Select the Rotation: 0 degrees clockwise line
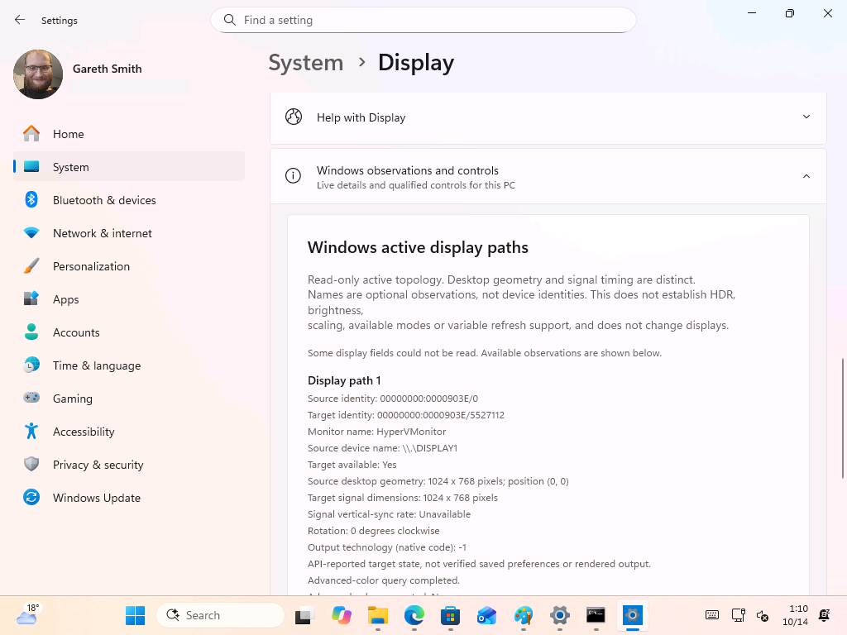 373,531
